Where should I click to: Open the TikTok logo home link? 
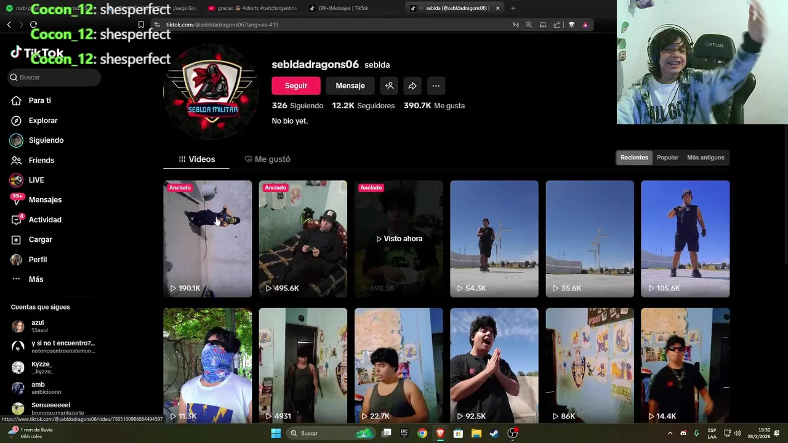point(37,53)
